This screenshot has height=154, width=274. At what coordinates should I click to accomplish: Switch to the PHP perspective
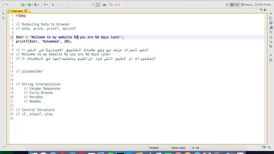click(x=235, y=5)
